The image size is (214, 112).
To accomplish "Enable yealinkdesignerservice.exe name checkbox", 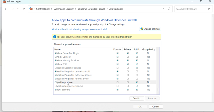I will [x=56, y=86].
